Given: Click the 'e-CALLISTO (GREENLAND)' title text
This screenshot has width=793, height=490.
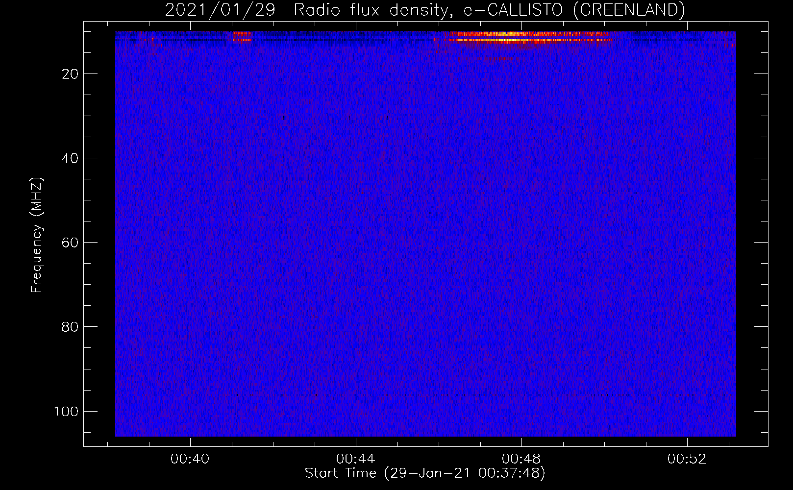Looking at the screenshot, I should [574, 10].
